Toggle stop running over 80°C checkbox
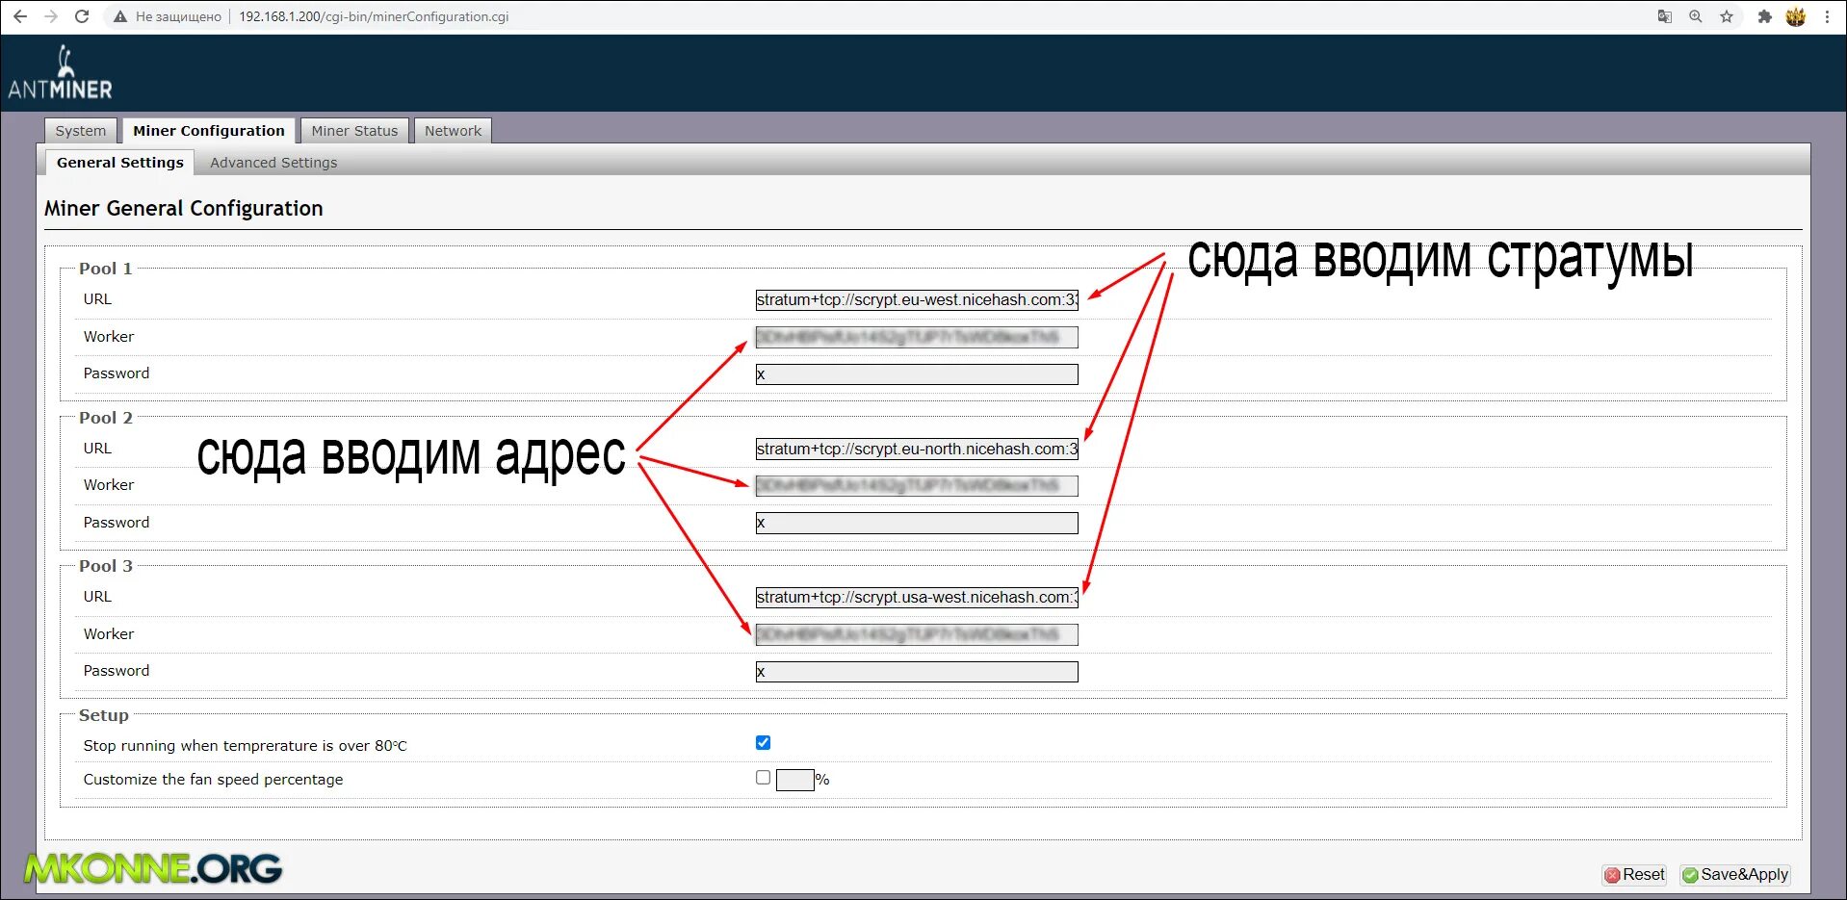Image resolution: width=1847 pixels, height=900 pixels. [x=763, y=743]
